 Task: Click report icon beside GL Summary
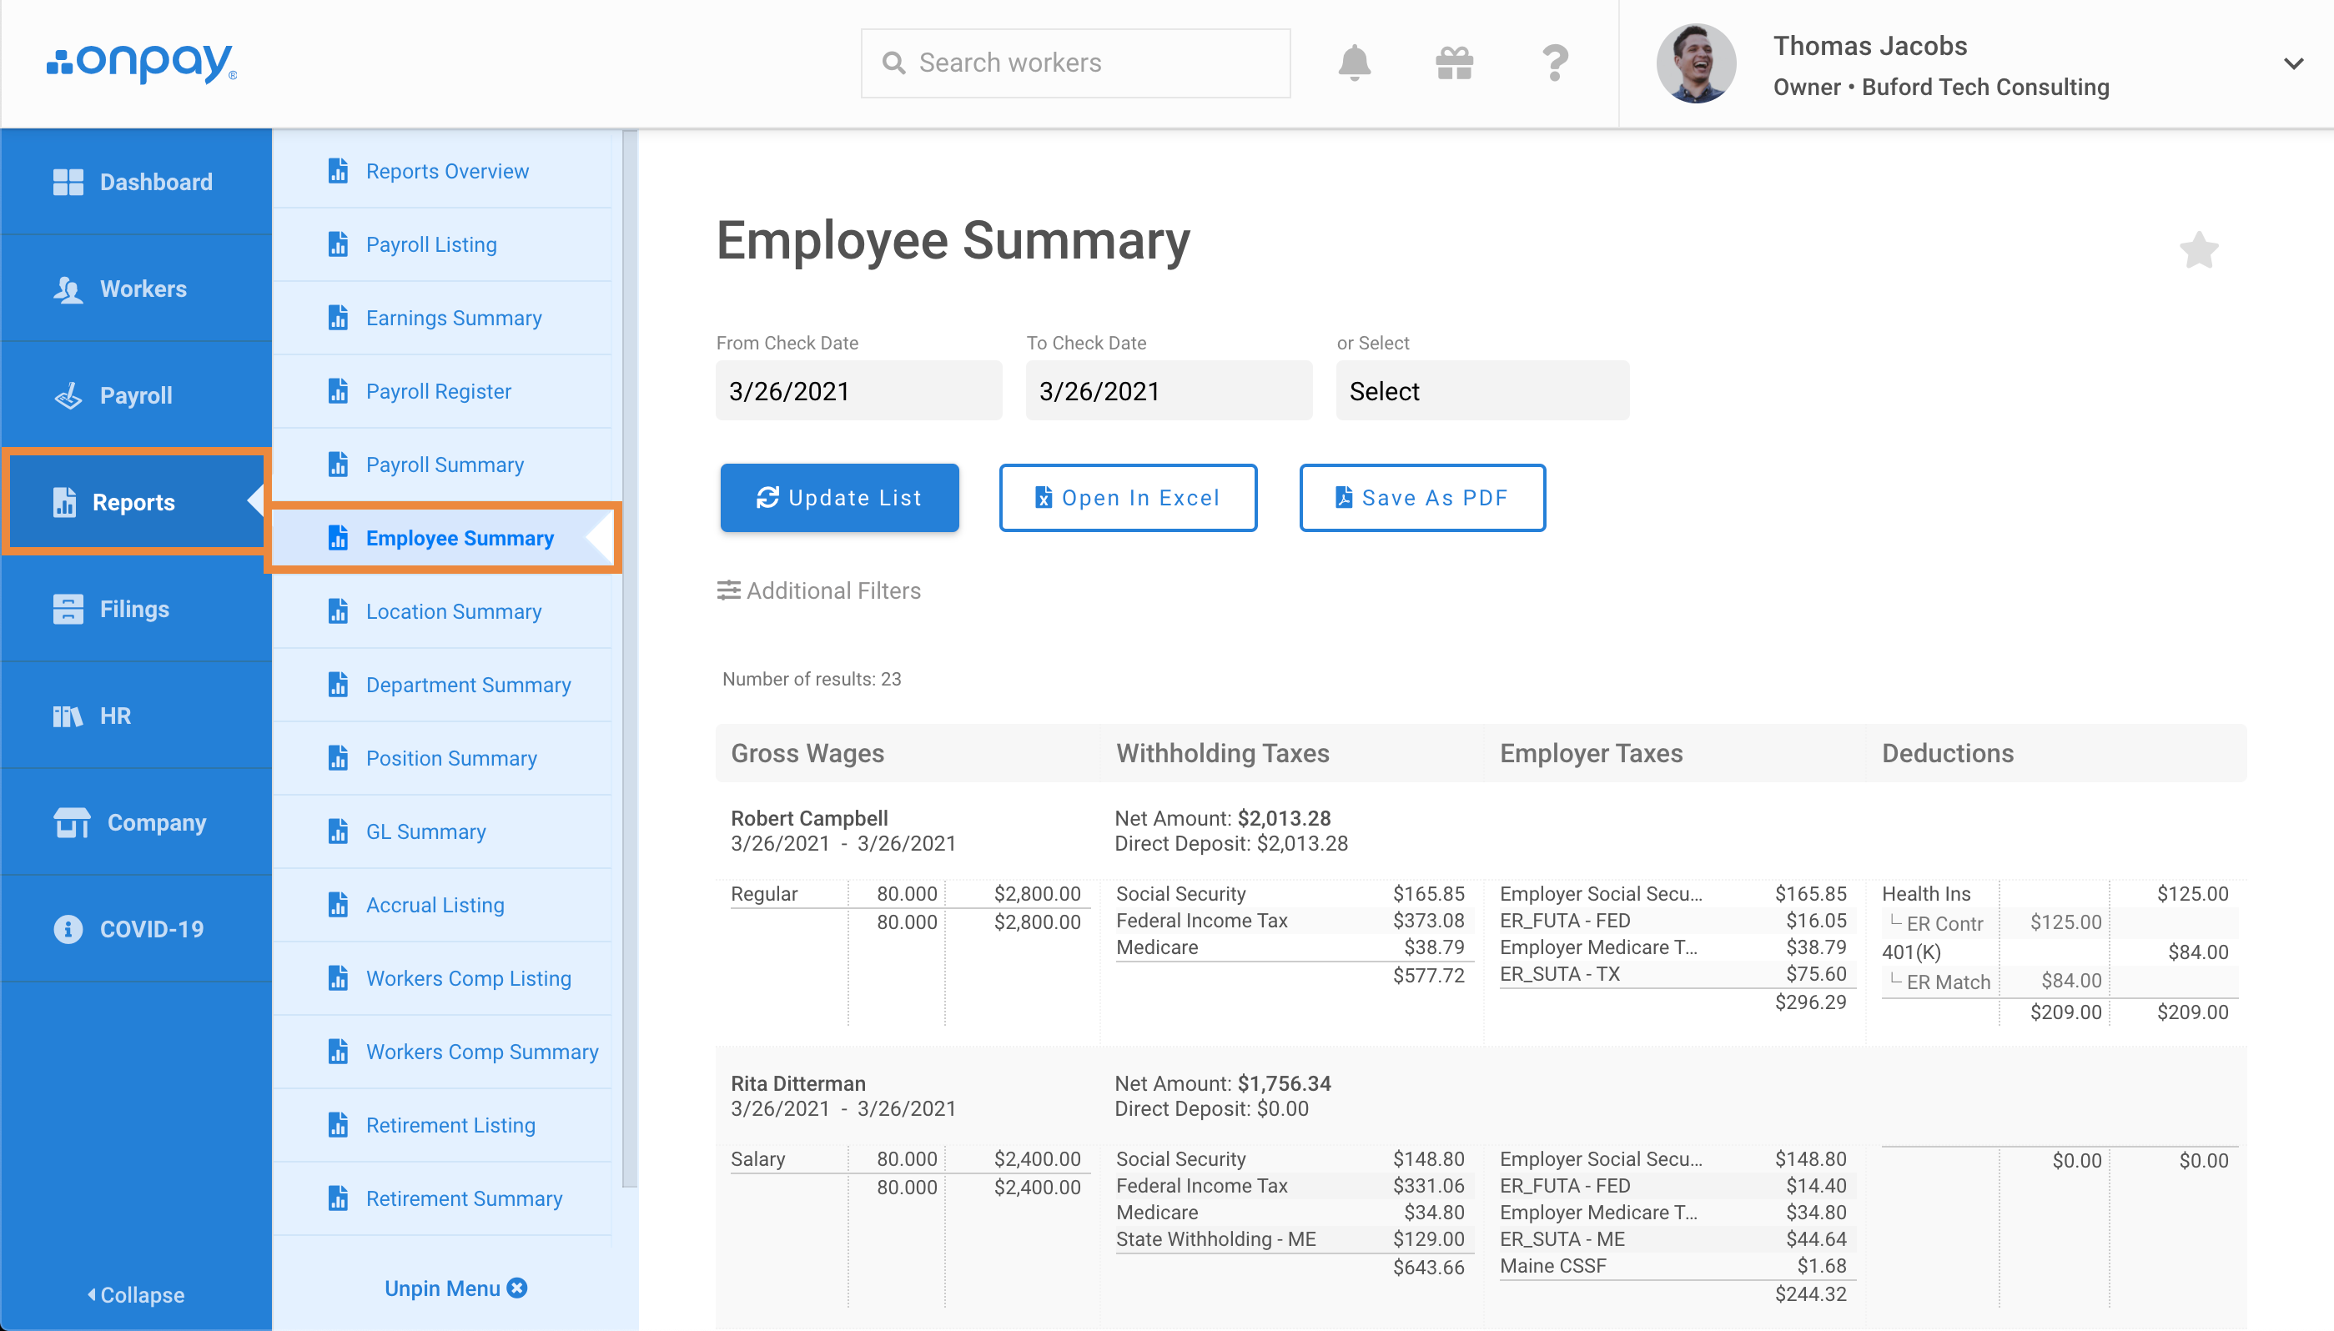[337, 831]
